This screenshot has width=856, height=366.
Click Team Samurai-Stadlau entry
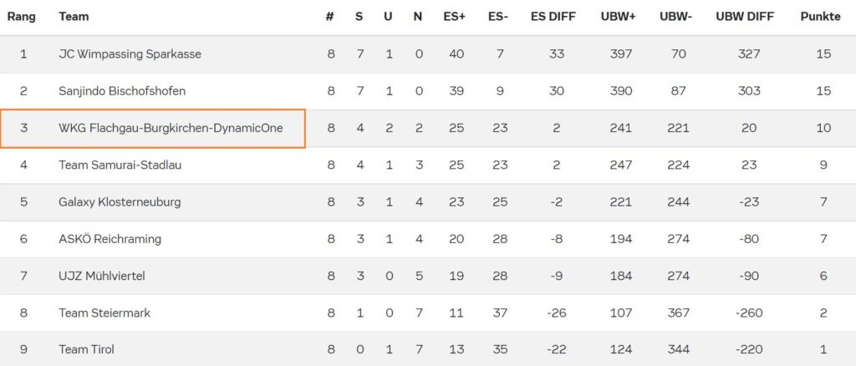(x=120, y=165)
